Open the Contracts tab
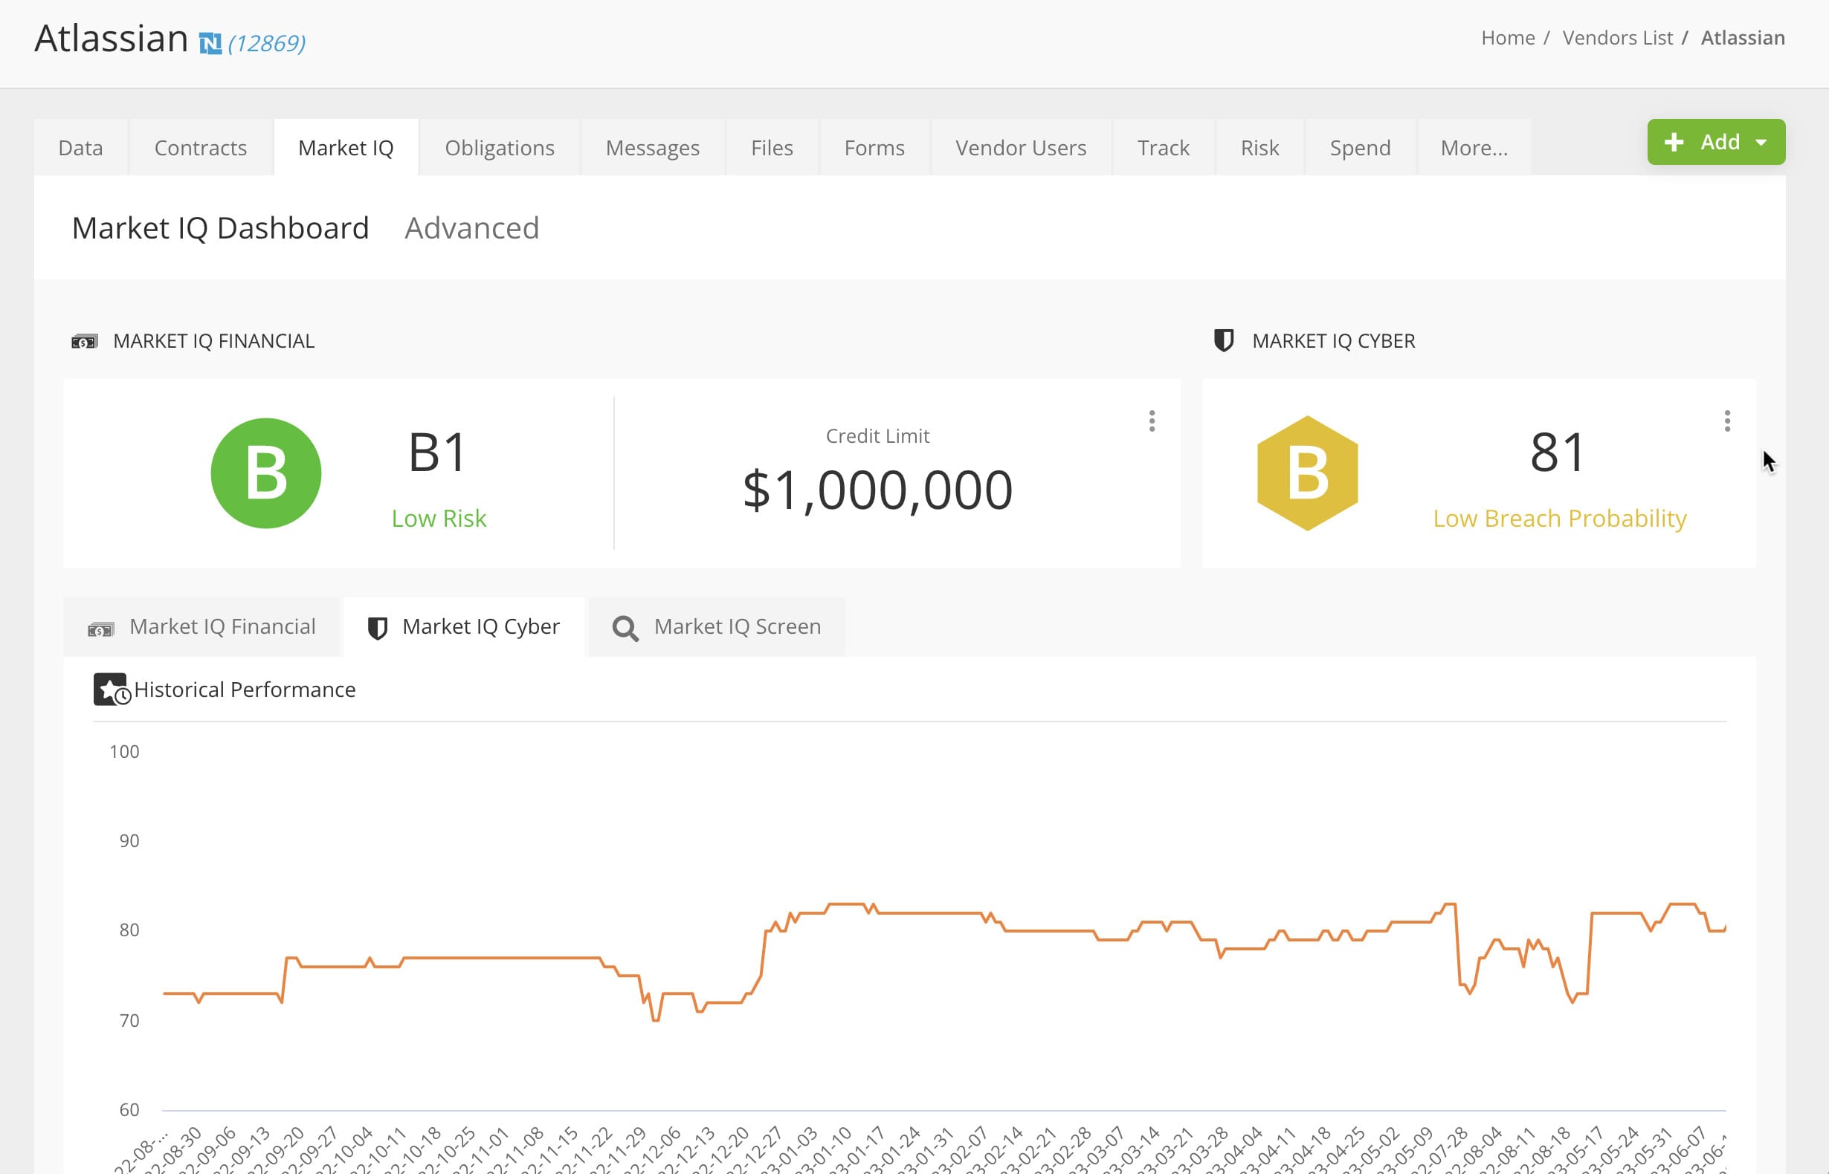Image resolution: width=1829 pixels, height=1174 pixels. (x=200, y=148)
